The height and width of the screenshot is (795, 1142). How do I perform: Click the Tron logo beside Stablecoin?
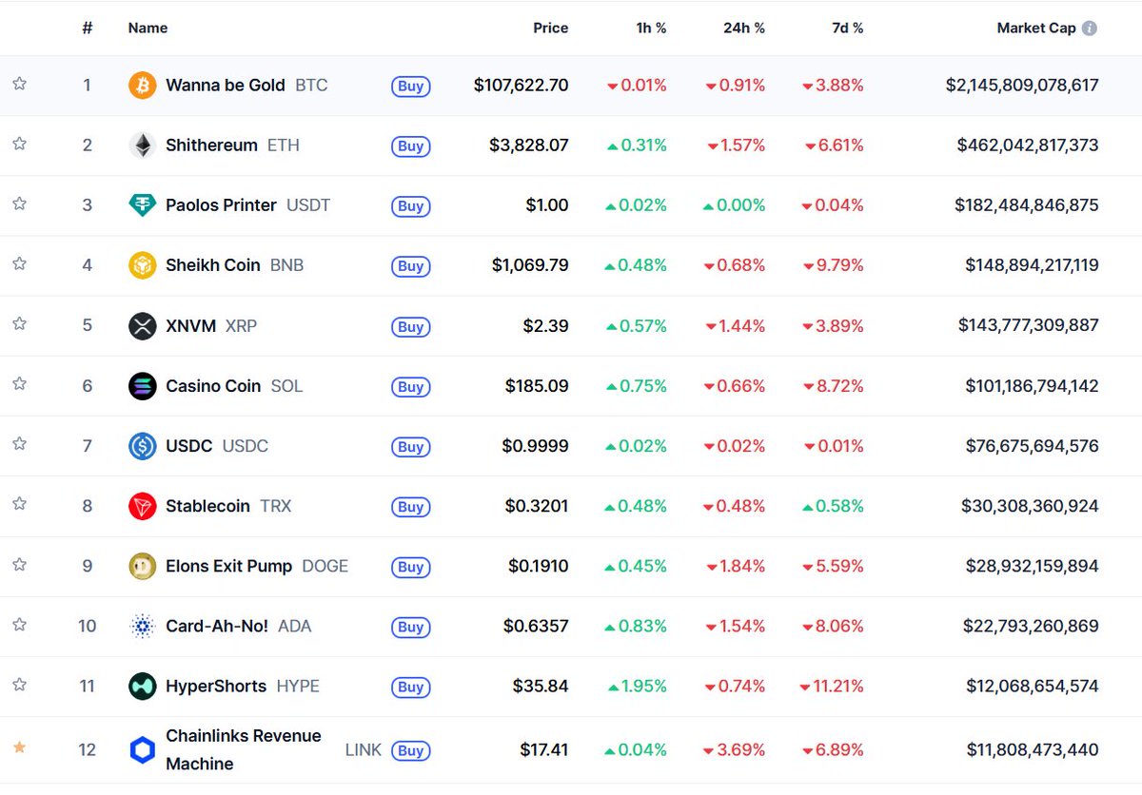142,506
